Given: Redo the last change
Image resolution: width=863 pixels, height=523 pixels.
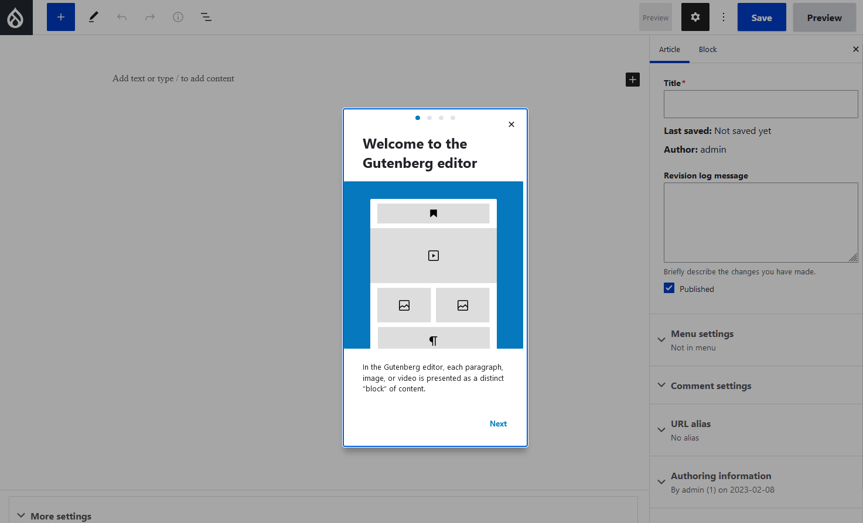Looking at the screenshot, I should 150,17.
